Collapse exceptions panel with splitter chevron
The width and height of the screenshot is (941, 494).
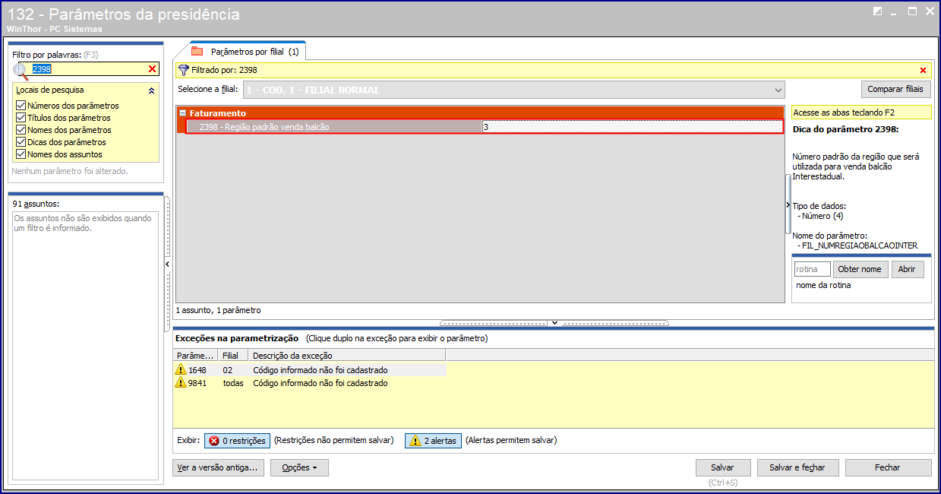point(554,323)
